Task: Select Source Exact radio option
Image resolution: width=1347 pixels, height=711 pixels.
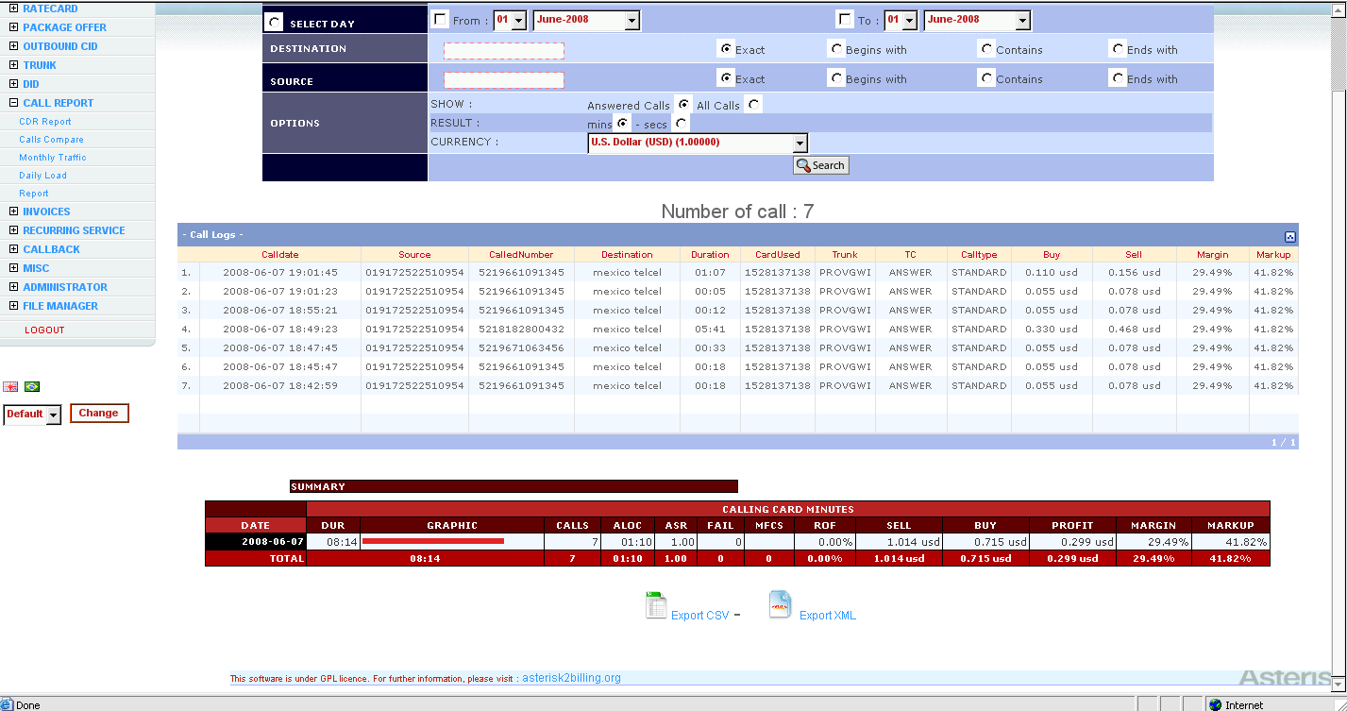Action: click(726, 77)
